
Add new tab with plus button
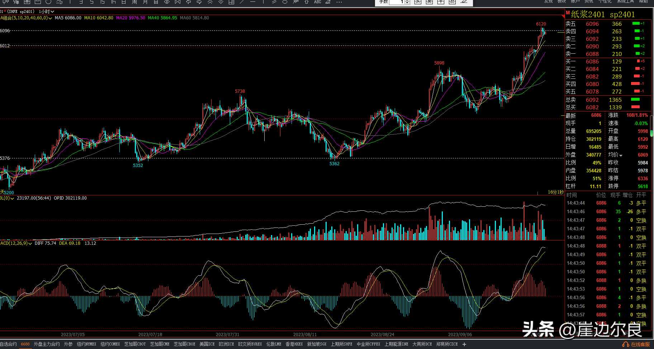pos(464,344)
